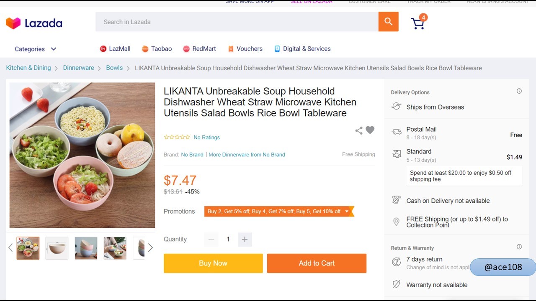Click the previous arrow in the thumbnail carousel
The image size is (536, 301).
pos(10,248)
